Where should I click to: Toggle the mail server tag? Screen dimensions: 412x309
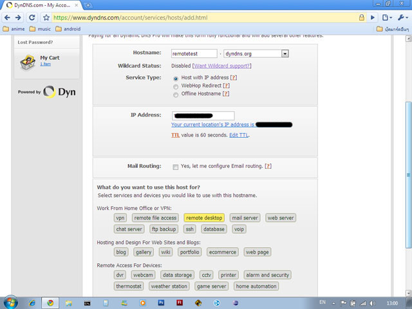[245, 218]
